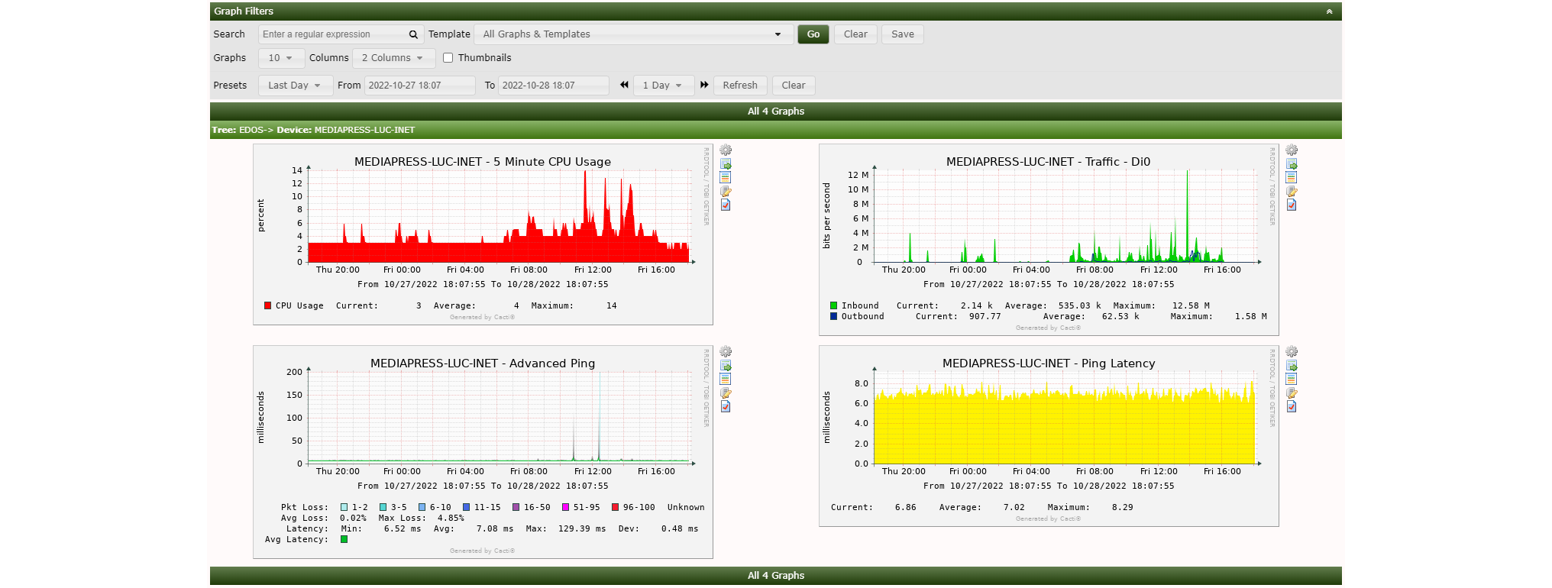Open the 1 Day timespan shift dropdown

click(663, 86)
